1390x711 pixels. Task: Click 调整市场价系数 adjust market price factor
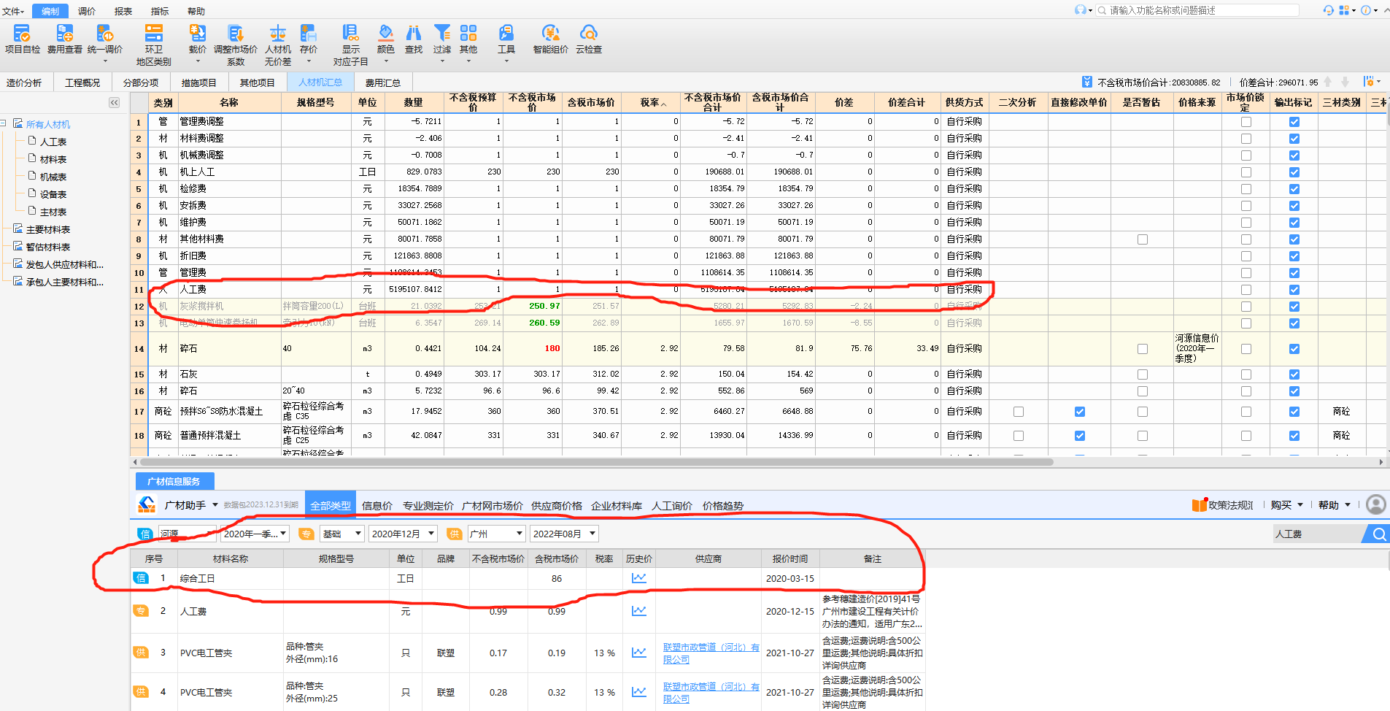point(236,45)
